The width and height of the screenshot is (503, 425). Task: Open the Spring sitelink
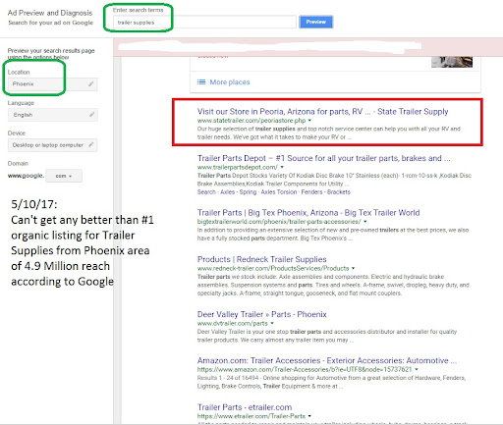248,192
